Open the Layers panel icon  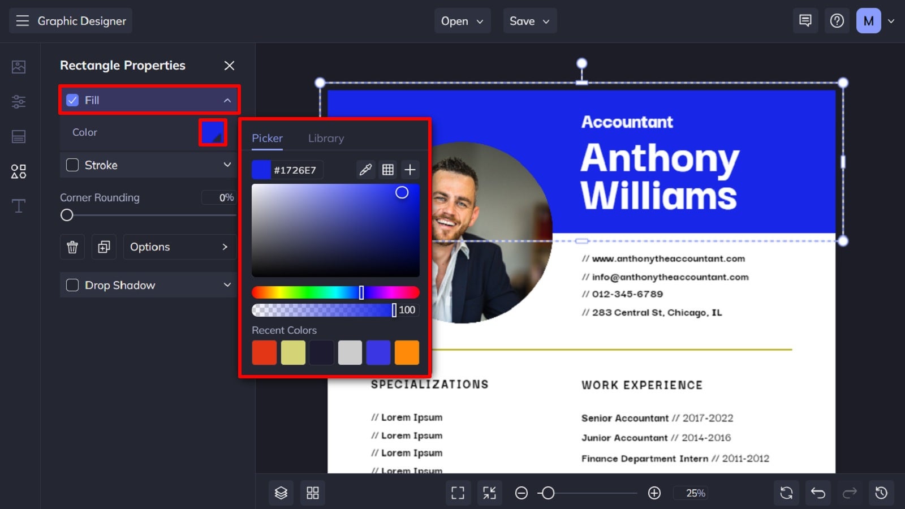click(x=281, y=493)
